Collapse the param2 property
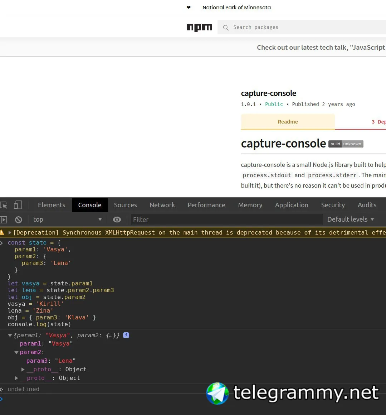The image size is (386, 415). [x=16, y=353]
